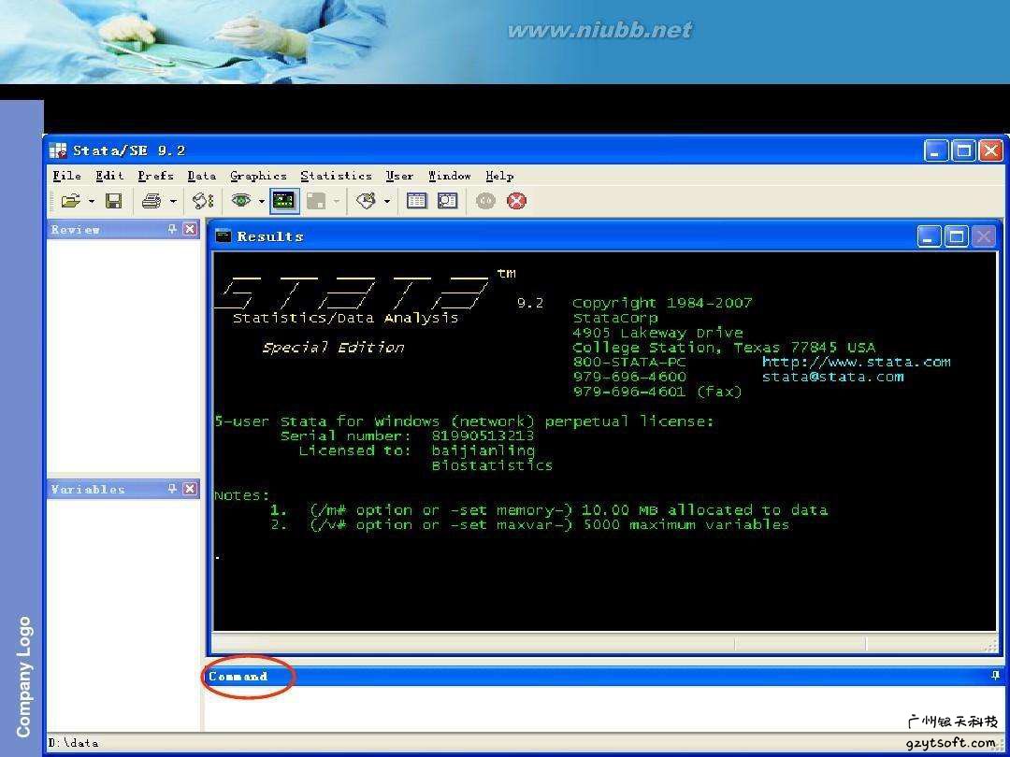The width and height of the screenshot is (1010, 757).
Task: Bring Results window to front icon
Action: pyautogui.click(x=283, y=201)
